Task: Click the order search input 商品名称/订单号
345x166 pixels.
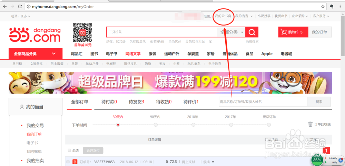Action: [263, 102]
